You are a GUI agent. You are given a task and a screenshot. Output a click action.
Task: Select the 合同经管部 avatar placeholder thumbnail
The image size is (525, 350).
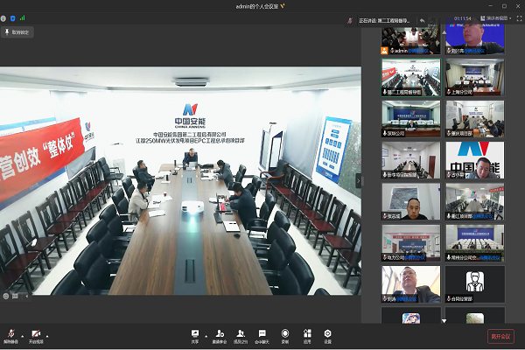pos(475,284)
